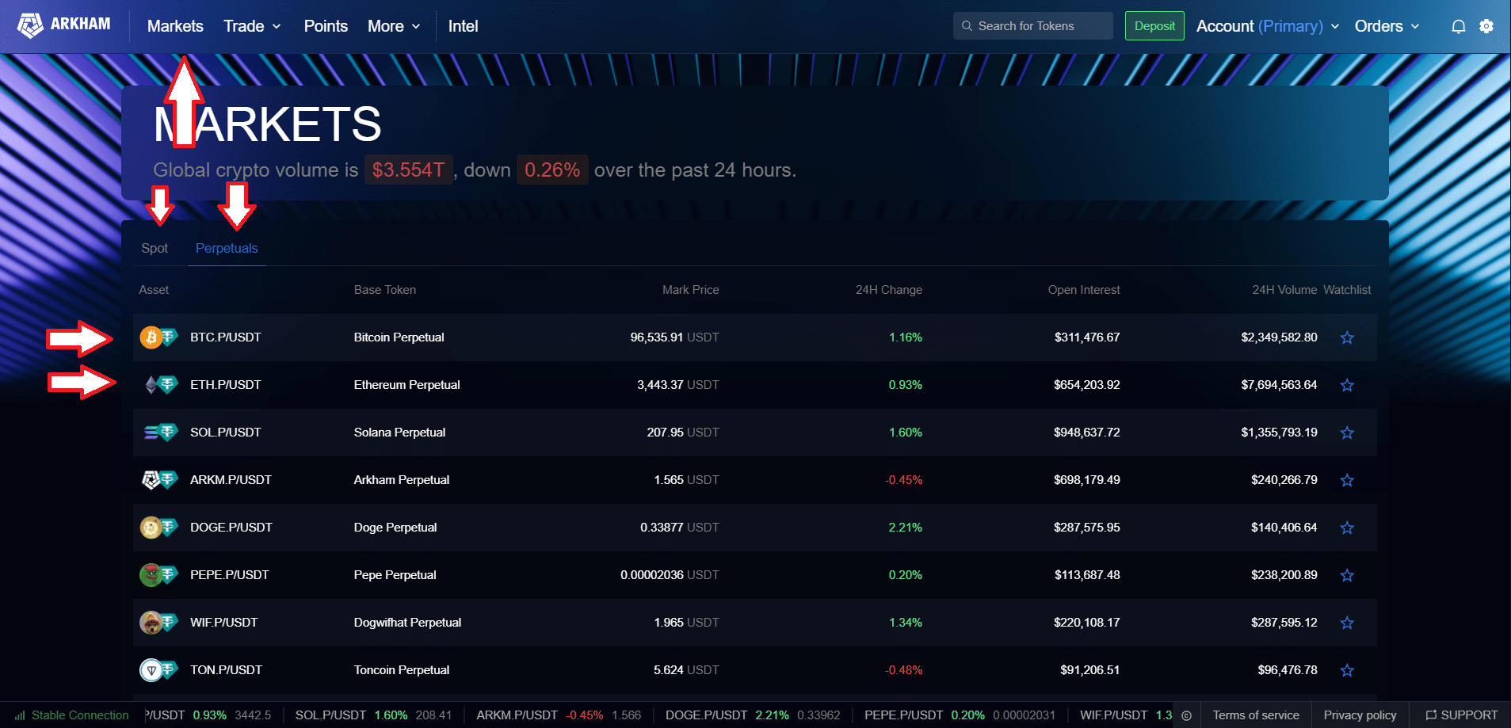Open Privacy policy link
Screen dimensions: 1511x728
[x=1360, y=715]
